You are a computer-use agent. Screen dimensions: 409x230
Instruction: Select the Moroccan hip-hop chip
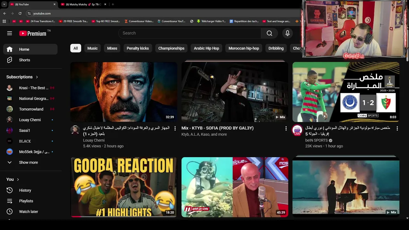[244, 48]
